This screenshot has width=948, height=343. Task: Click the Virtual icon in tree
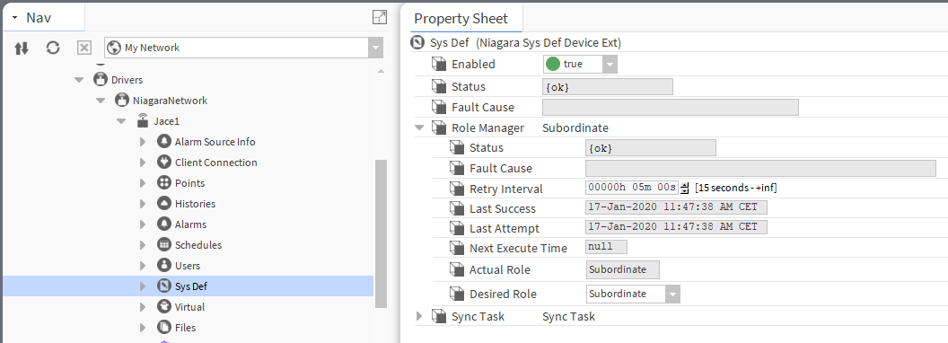pyautogui.click(x=164, y=307)
